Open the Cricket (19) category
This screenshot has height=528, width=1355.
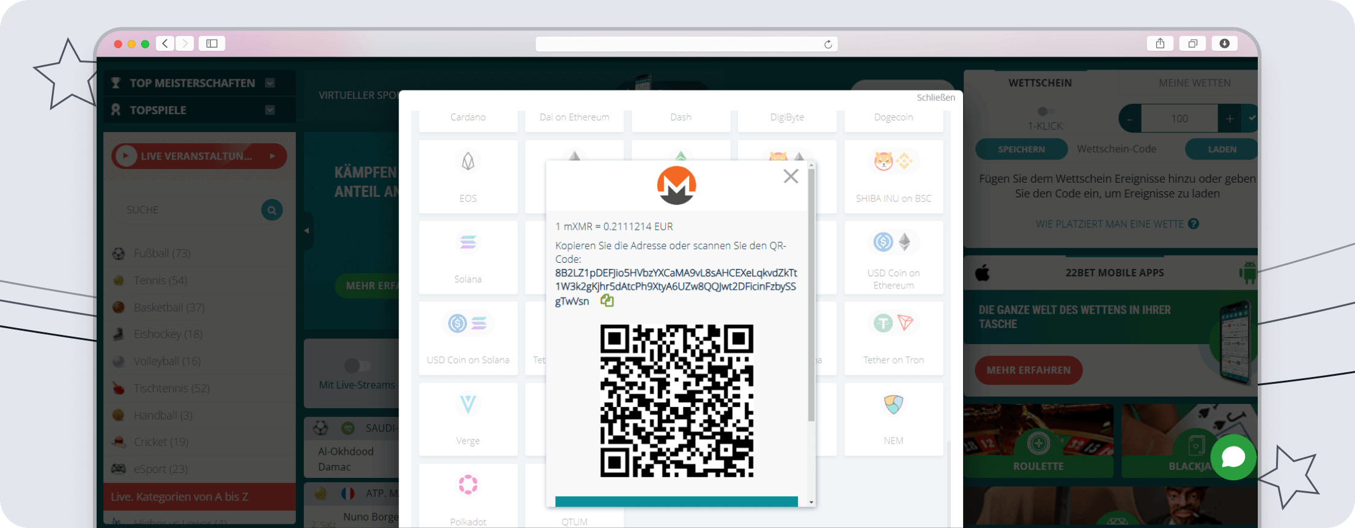tap(161, 441)
